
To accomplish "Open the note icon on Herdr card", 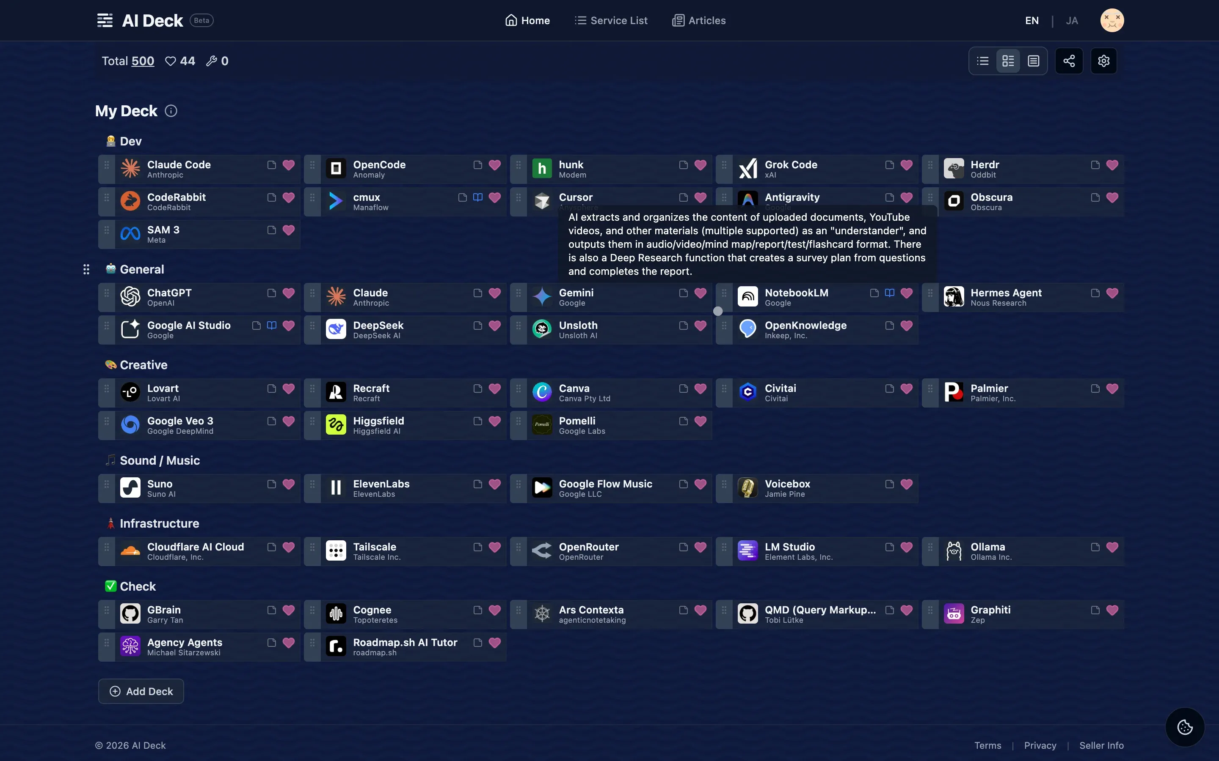I will point(1095,165).
